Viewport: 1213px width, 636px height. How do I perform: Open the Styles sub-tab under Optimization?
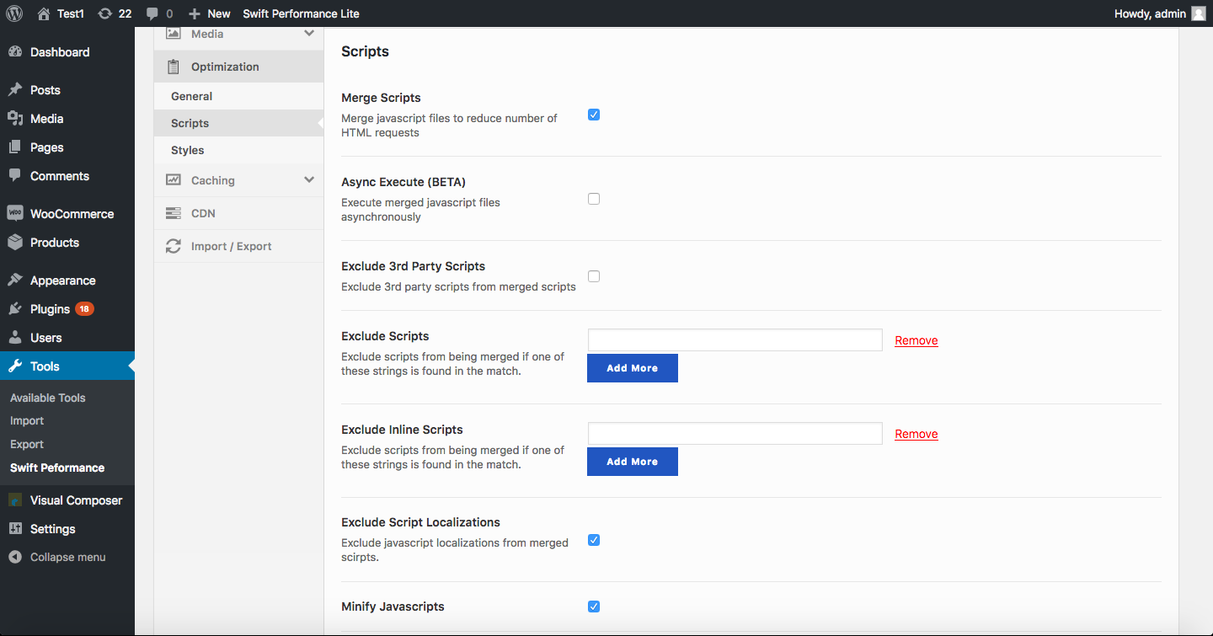point(188,150)
